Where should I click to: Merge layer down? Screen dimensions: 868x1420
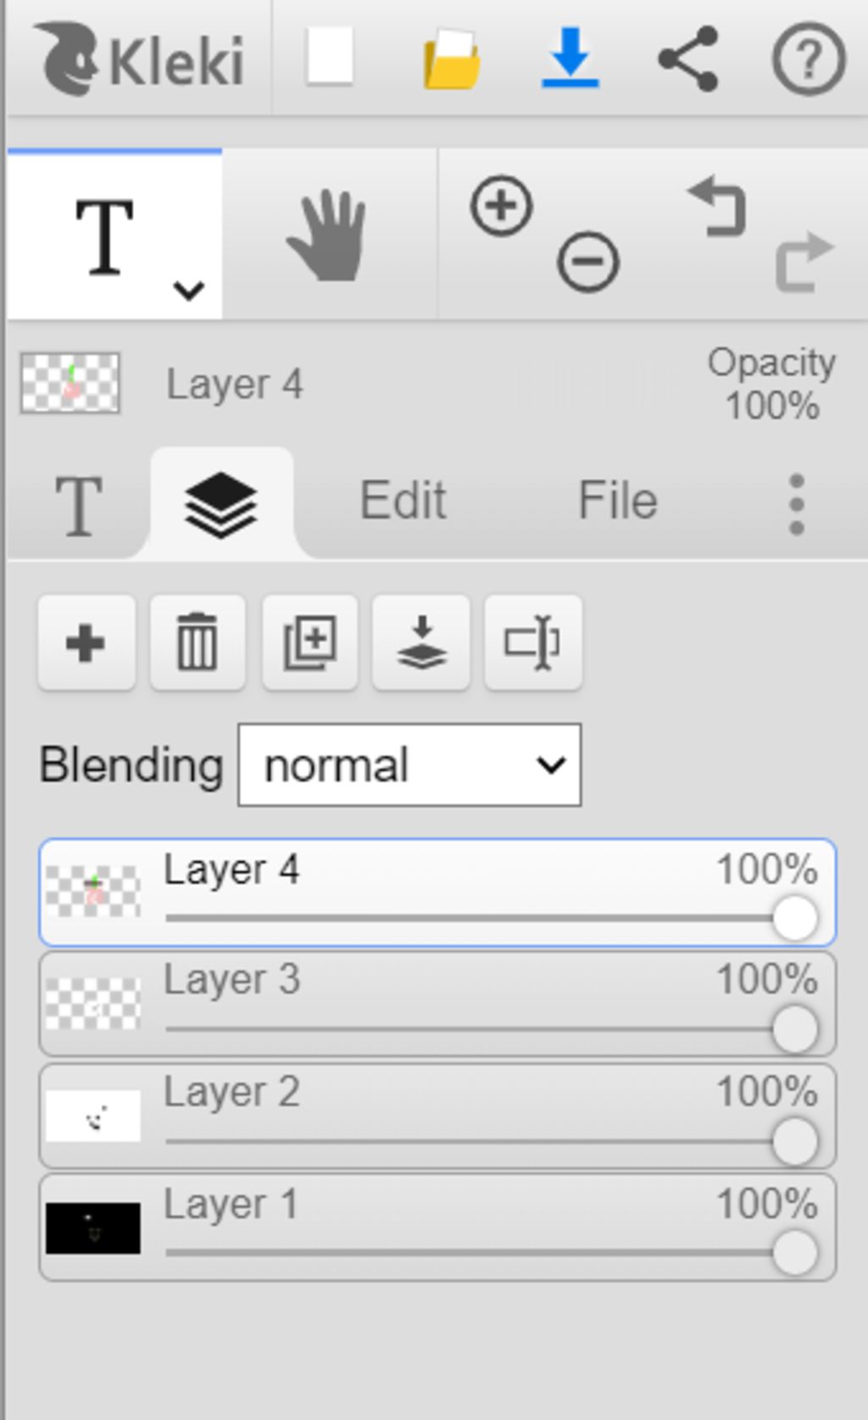[421, 643]
